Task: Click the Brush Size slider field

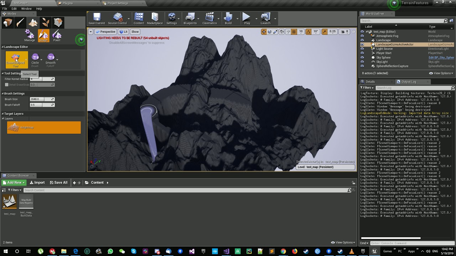Action: point(40,99)
